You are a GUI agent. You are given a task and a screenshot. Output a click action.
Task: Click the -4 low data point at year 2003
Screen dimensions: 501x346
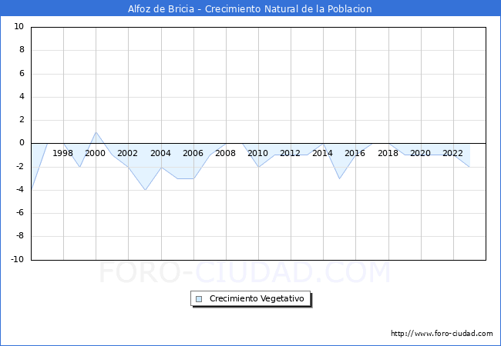pyautogui.click(x=145, y=190)
